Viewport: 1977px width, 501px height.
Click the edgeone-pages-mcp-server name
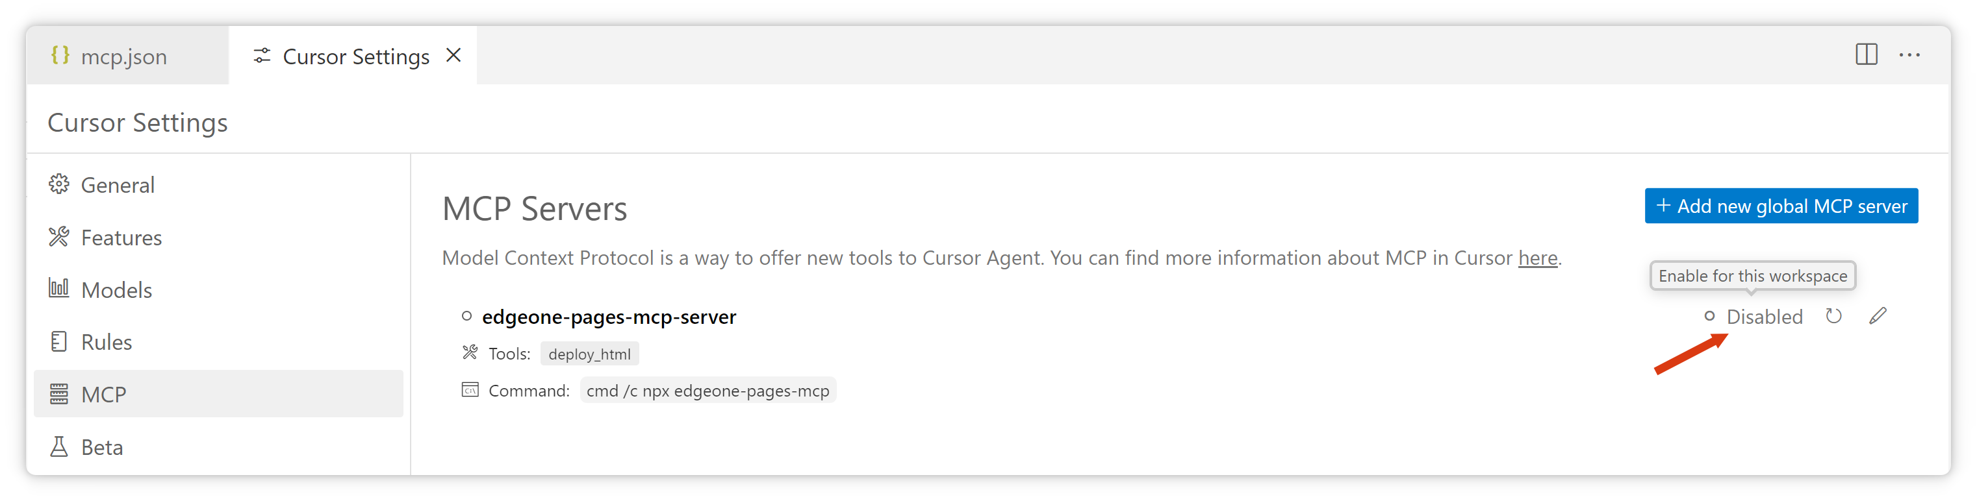point(609,317)
